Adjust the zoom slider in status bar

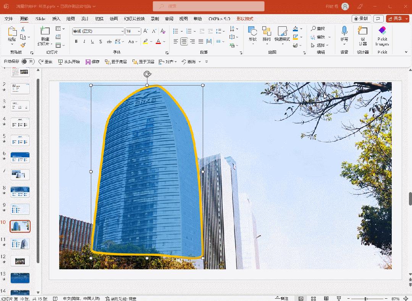[x=365, y=298]
